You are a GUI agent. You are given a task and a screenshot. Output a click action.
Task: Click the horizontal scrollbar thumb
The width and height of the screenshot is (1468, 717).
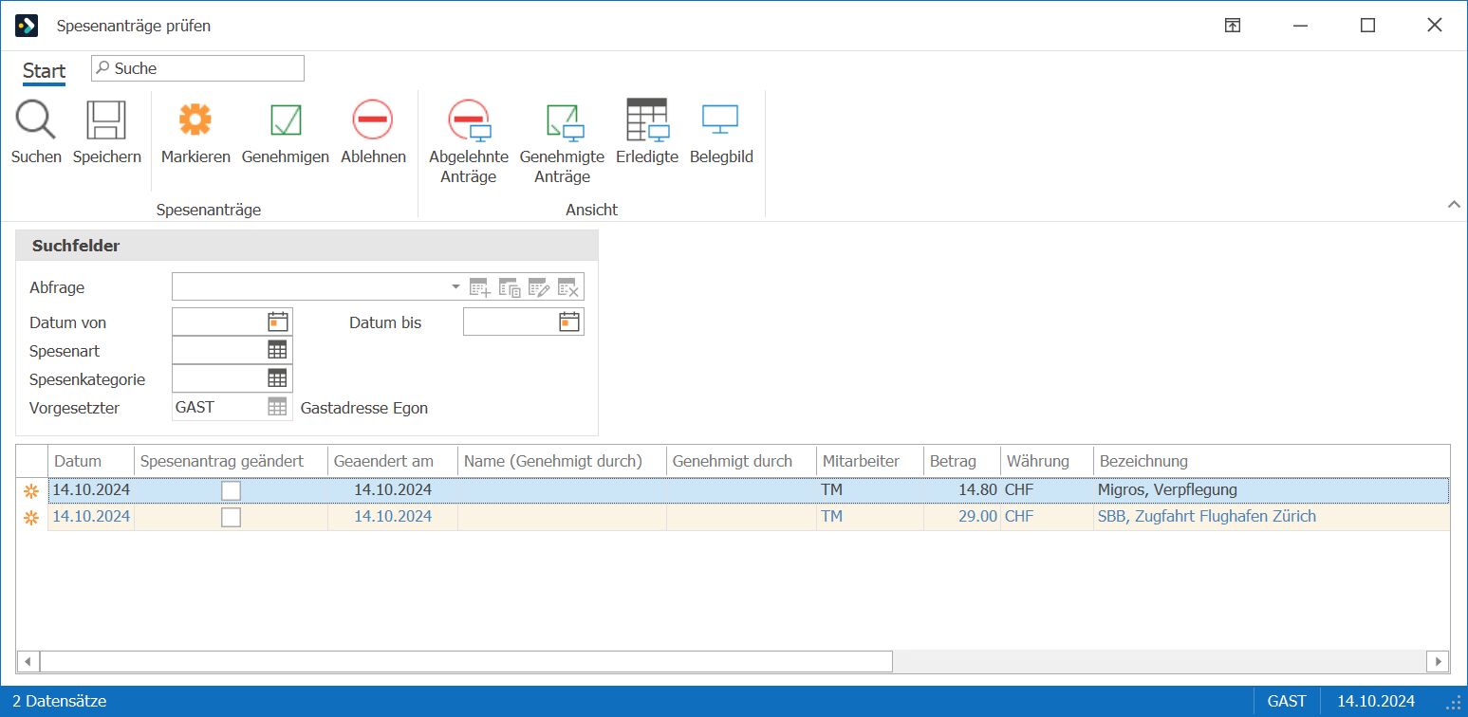[x=466, y=660]
